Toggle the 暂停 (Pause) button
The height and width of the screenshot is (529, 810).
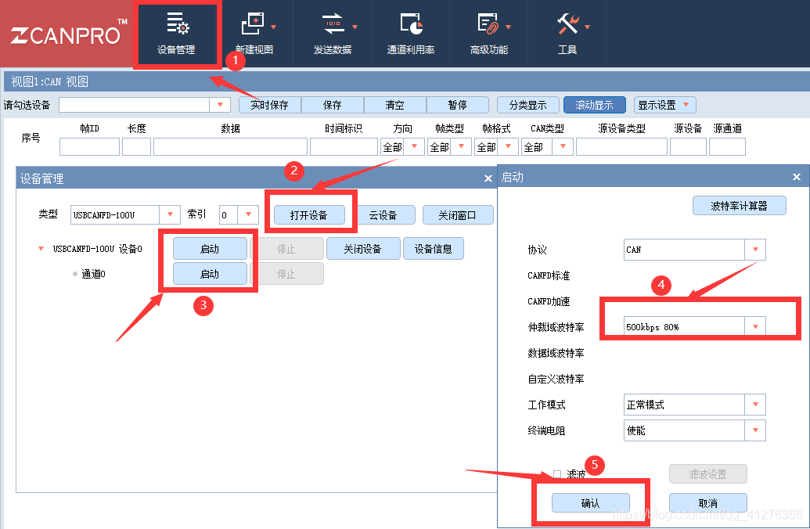point(457,104)
